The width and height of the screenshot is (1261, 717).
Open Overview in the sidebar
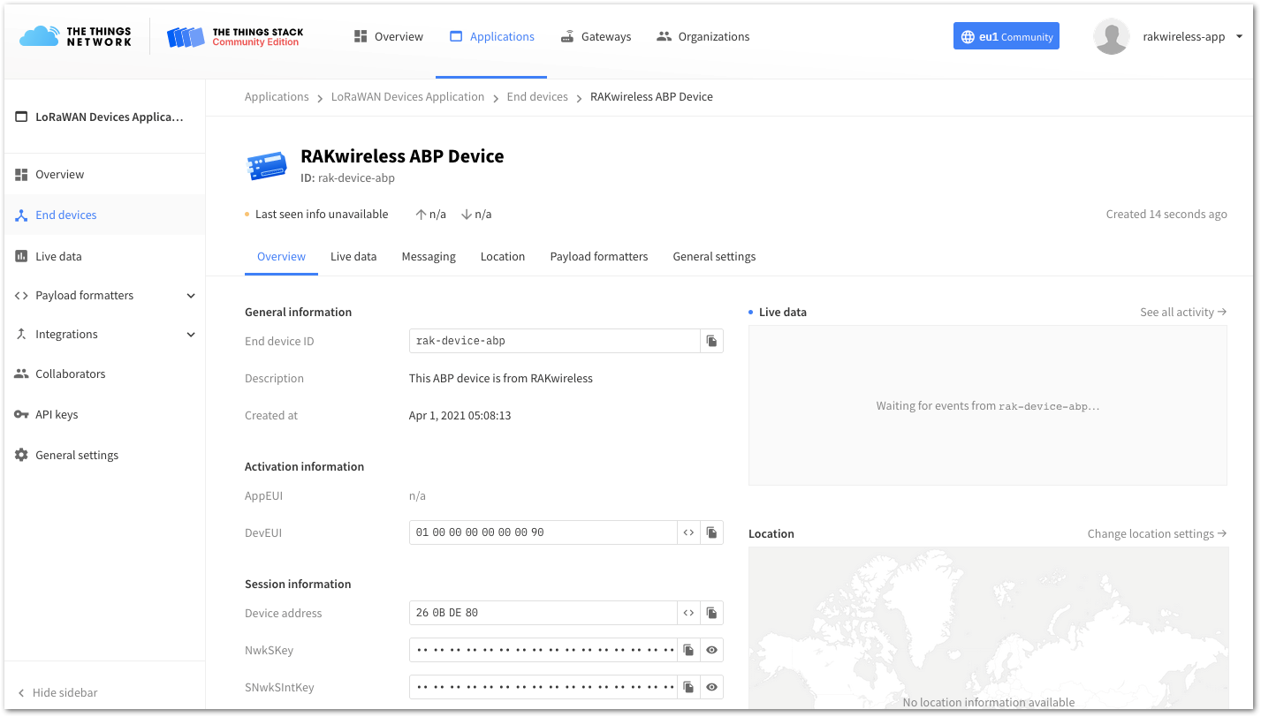coord(104,174)
